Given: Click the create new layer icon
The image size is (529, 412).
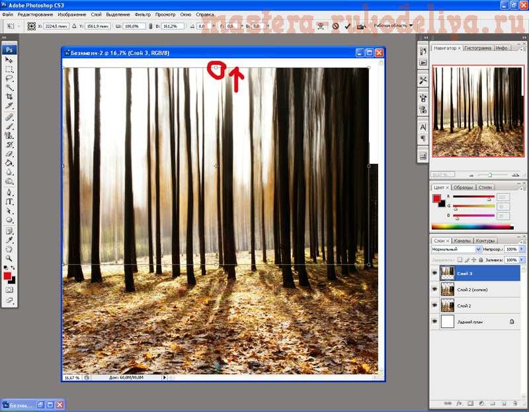Looking at the screenshot, I should coord(504,403).
